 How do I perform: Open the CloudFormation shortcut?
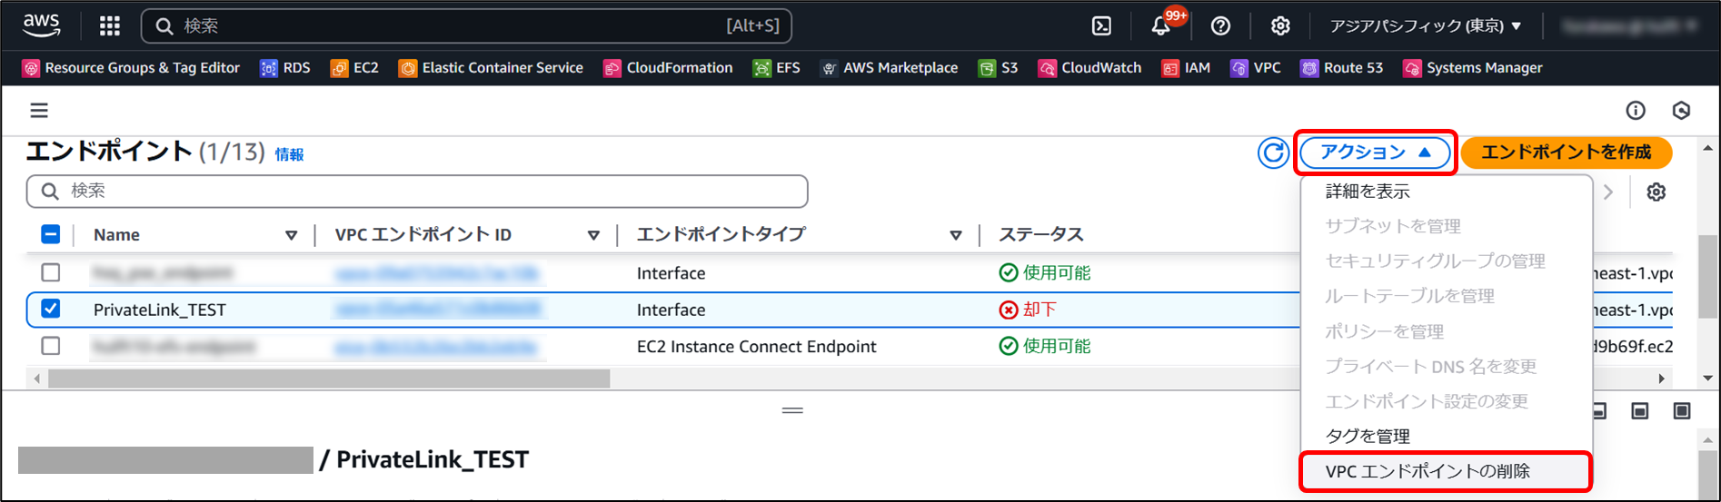(x=668, y=68)
